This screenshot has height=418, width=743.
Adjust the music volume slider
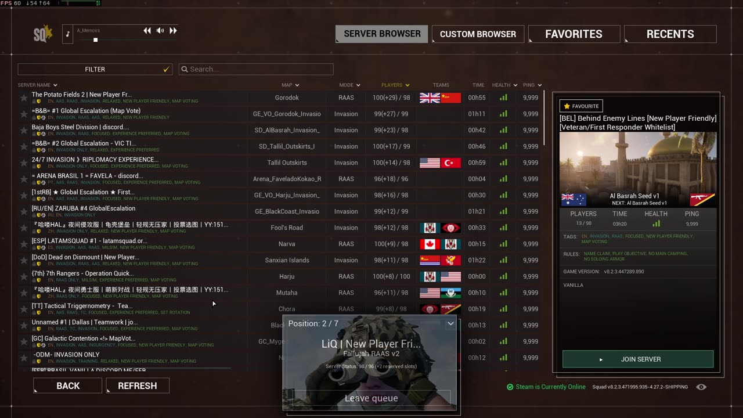(95, 40)
